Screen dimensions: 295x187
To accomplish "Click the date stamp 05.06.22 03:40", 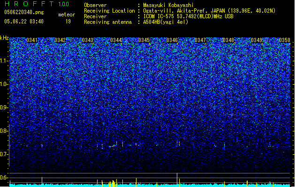I will pos(24,22).
